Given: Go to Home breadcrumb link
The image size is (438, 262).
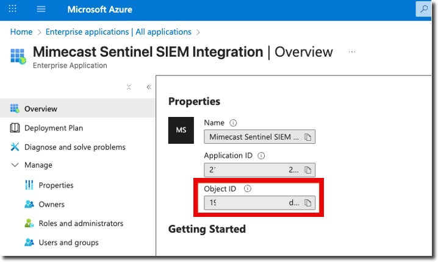Looking at the screenshot, I should (x=21, y=32).
